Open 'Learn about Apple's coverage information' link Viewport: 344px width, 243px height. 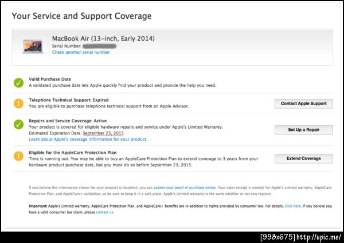pyautogui.click(x=88, y=140)
